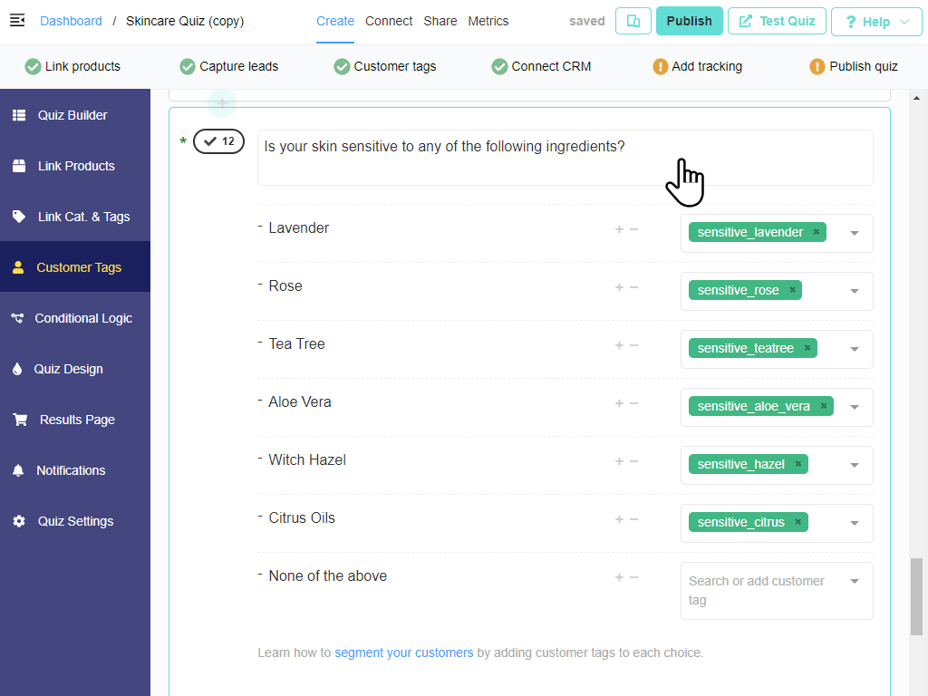Open Customer Tags in the sidebar

[75, 267]
